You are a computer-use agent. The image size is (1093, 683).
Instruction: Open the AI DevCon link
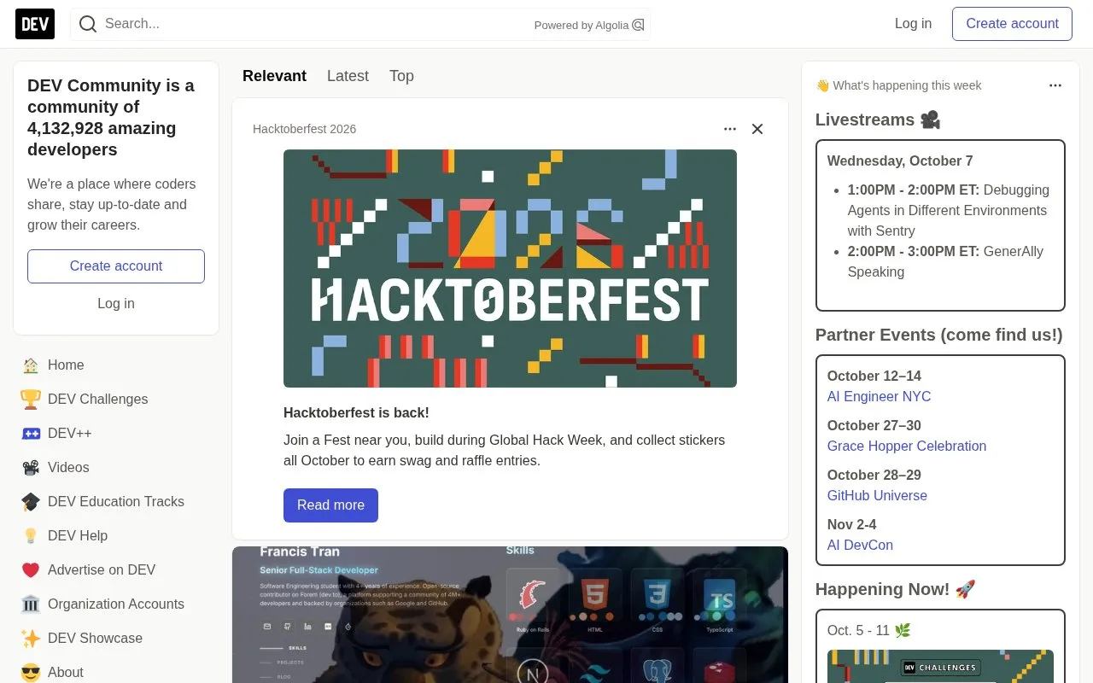tap(860, 546)
